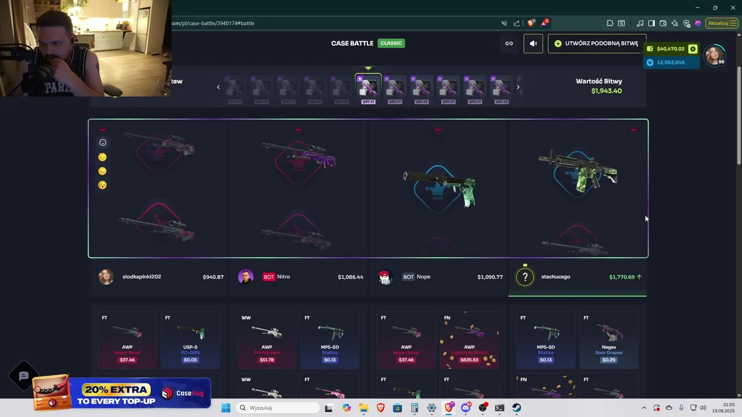Open Calculator from the taskbar
The image size is (742, 417).
tap(414, 408)
